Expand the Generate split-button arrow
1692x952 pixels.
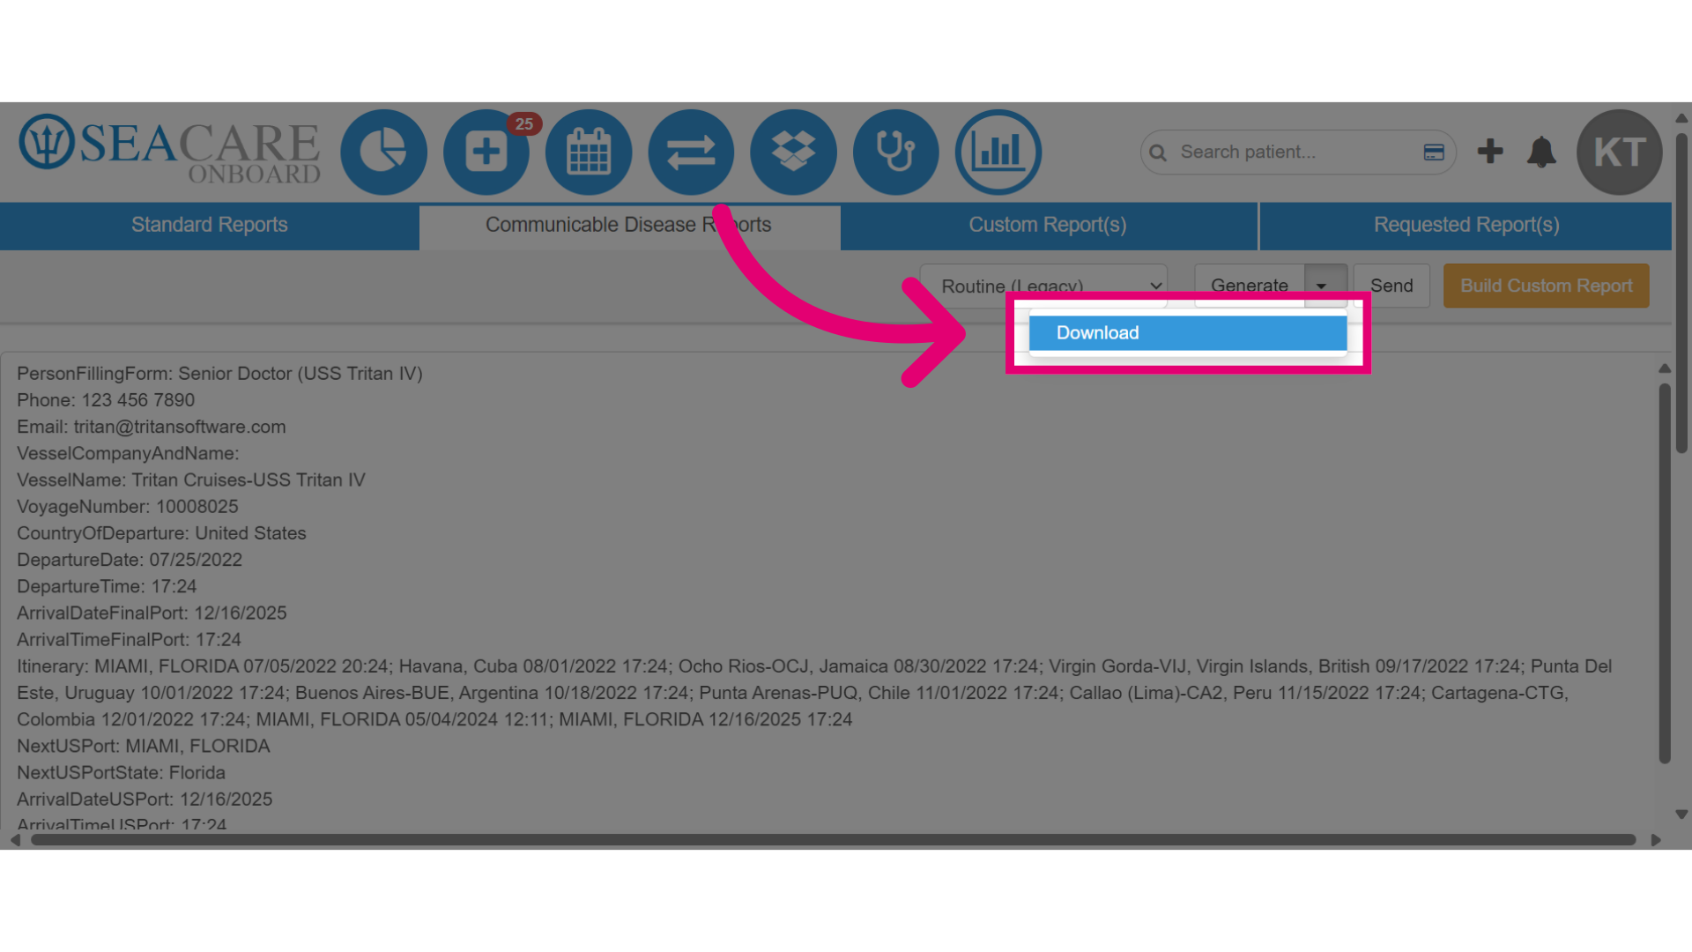pos(1325,286)
